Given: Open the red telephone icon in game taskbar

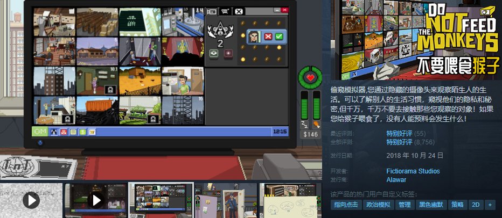Looking at the screenshot, I should pos(64,132).
